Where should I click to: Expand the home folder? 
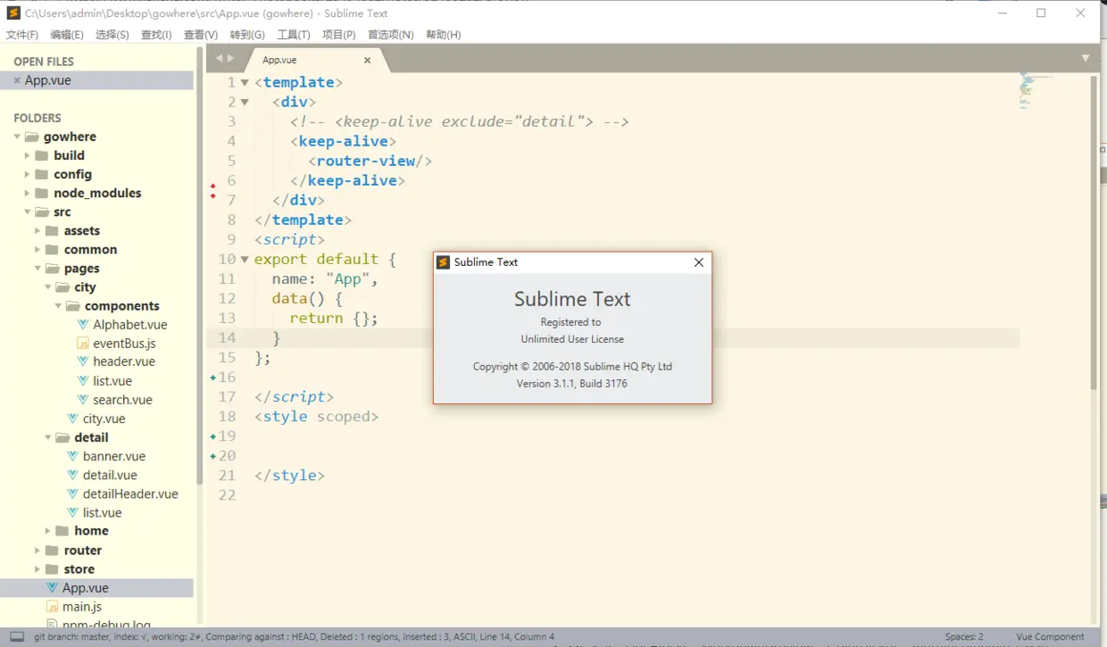point(47,531)
